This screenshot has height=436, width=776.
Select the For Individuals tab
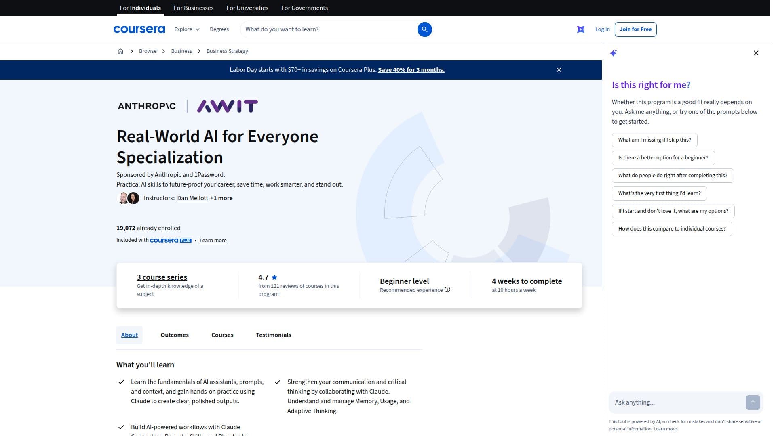coord(140,8)
